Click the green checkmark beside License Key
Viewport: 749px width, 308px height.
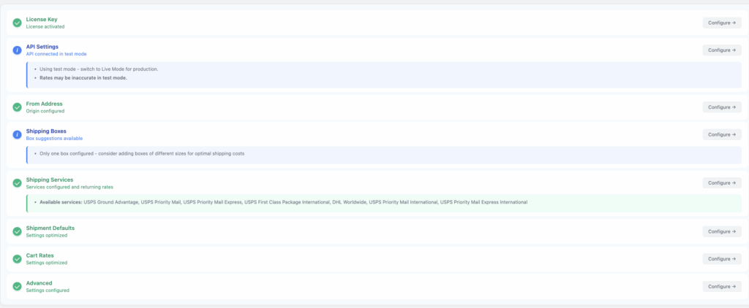tap(17, 23)
